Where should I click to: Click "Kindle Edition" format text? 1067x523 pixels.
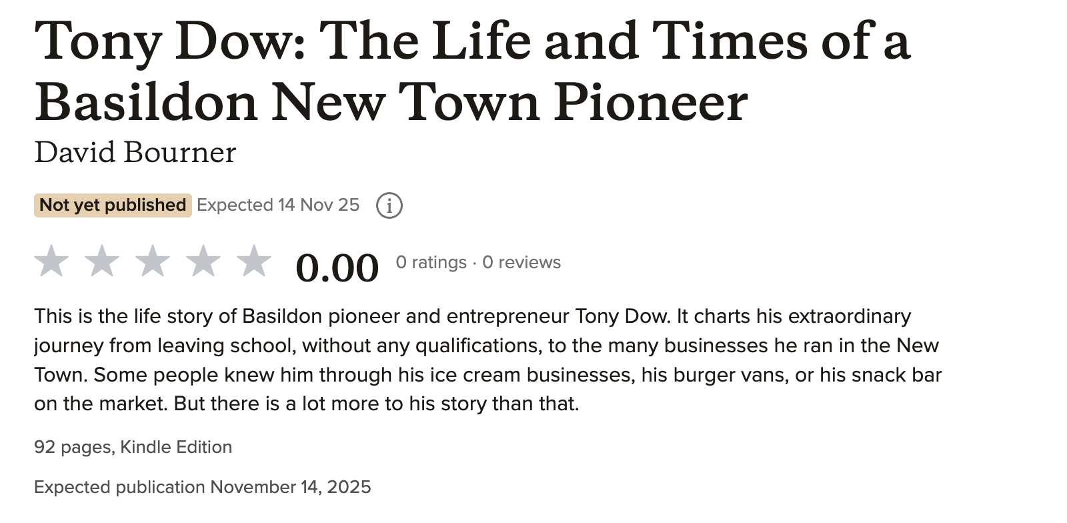pos(176,447)
